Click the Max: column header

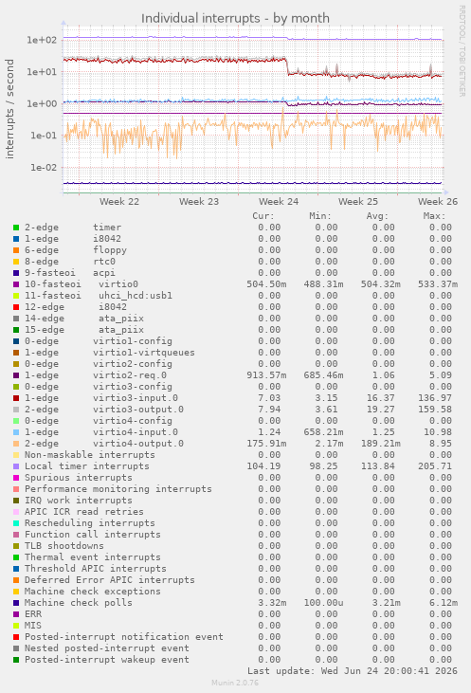pyautogui.click(x=434, y=216)
